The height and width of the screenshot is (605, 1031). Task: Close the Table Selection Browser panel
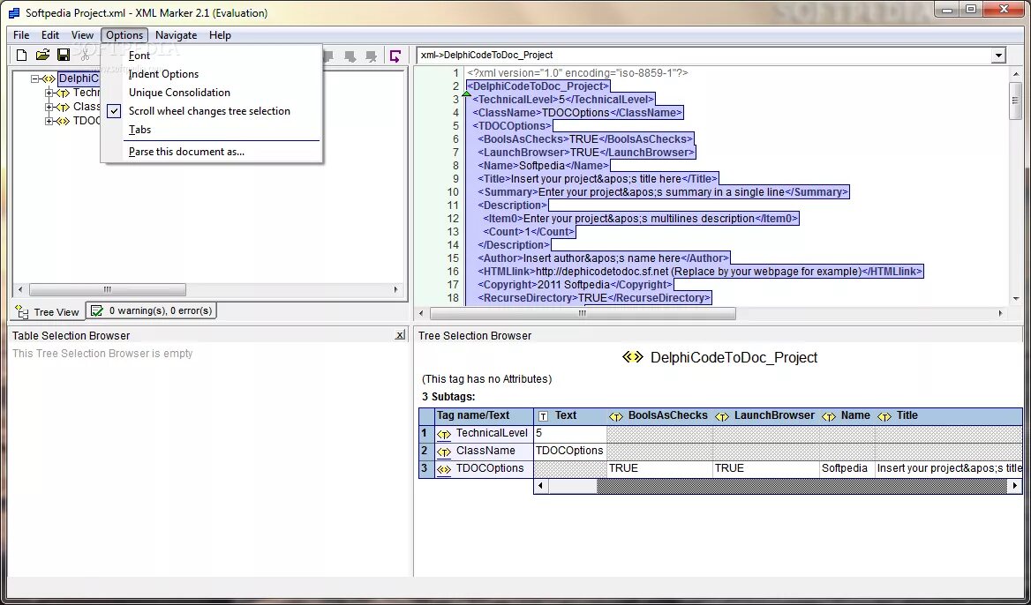pos(400,336)
